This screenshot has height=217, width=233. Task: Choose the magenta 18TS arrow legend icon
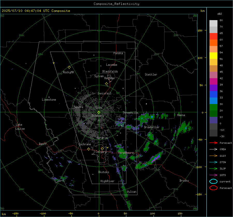click(x=213, y=175)
